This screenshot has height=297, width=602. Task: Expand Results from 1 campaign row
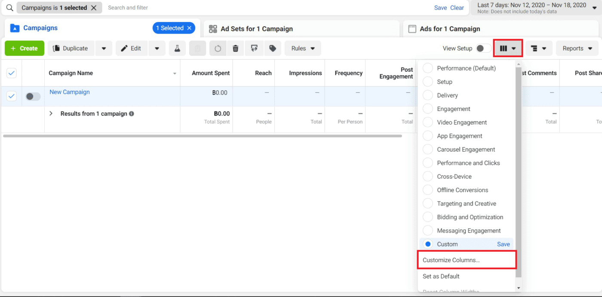click(x=51, y=114)
